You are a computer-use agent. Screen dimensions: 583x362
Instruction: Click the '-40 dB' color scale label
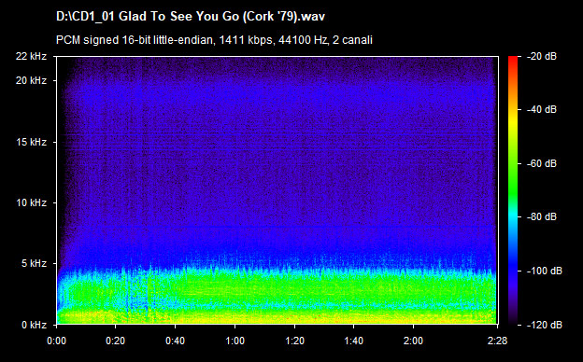pyautogui.click(x=542, y=109)
